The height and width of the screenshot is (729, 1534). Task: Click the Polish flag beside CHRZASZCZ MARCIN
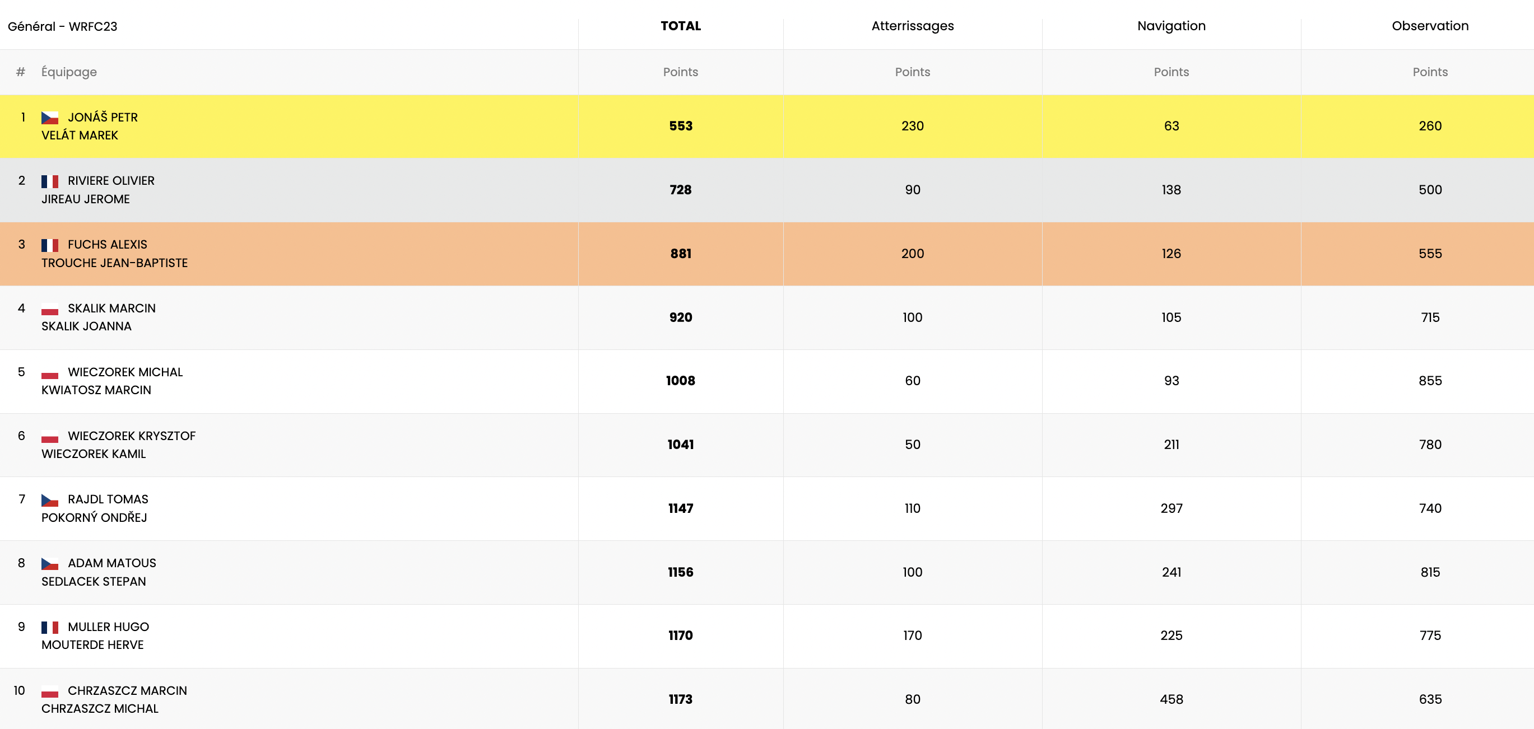pyautogui.click(x=49, y=691)
